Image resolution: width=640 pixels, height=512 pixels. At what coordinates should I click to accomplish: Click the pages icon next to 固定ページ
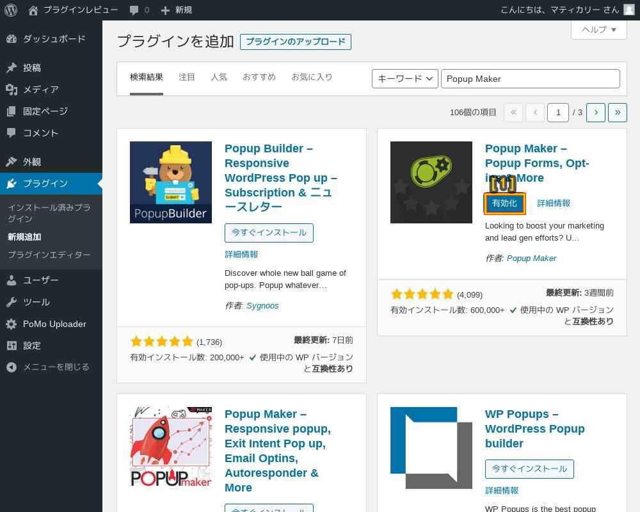(12, 111)
